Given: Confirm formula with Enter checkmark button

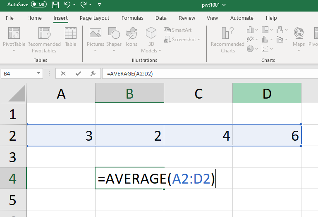Looking at the screenshot, I should tap(78, 73).
